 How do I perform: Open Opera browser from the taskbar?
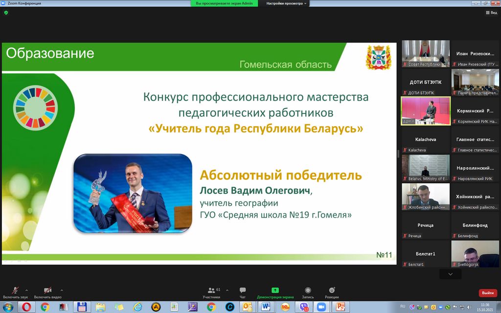tap(27, 307)
